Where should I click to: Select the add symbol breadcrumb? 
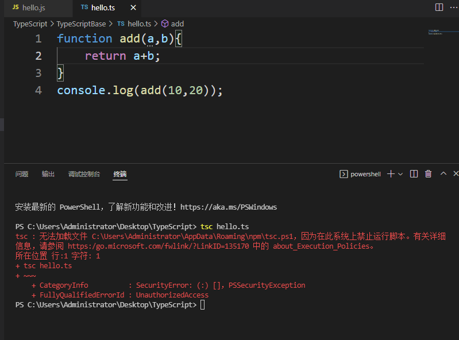(x=178, y=24)
